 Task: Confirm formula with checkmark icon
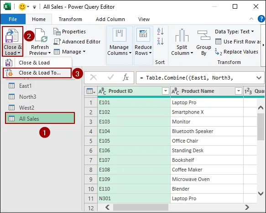click(x=110, y=78)
